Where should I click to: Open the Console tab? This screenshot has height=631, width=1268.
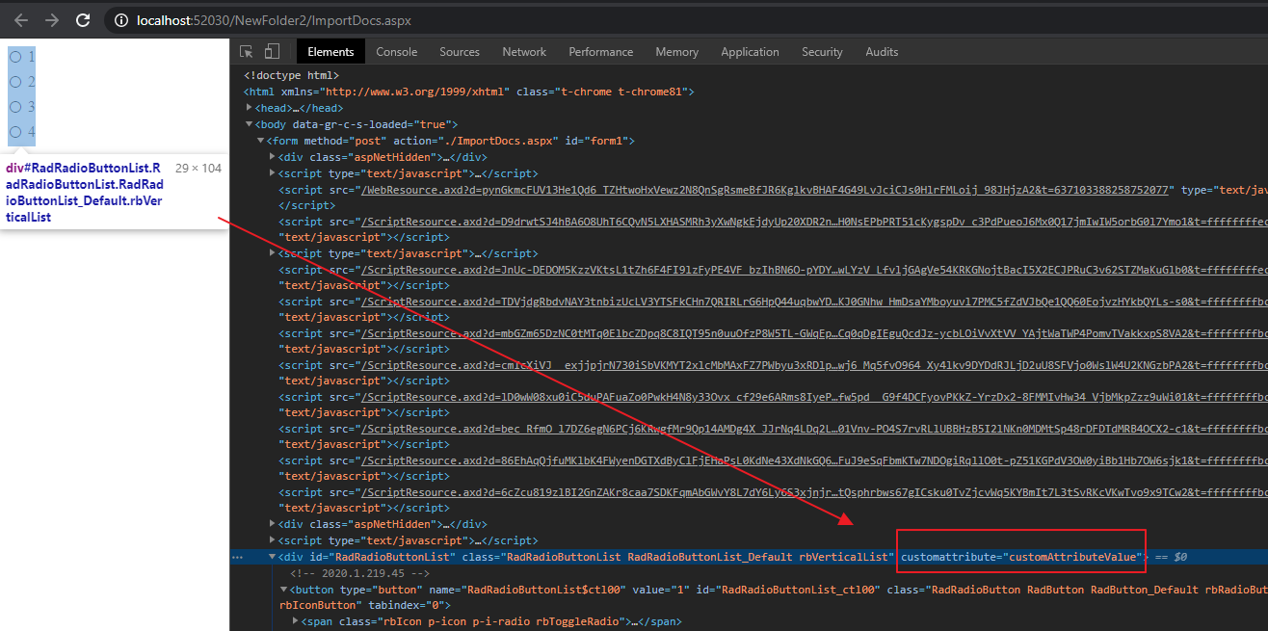tap(397, 52)
